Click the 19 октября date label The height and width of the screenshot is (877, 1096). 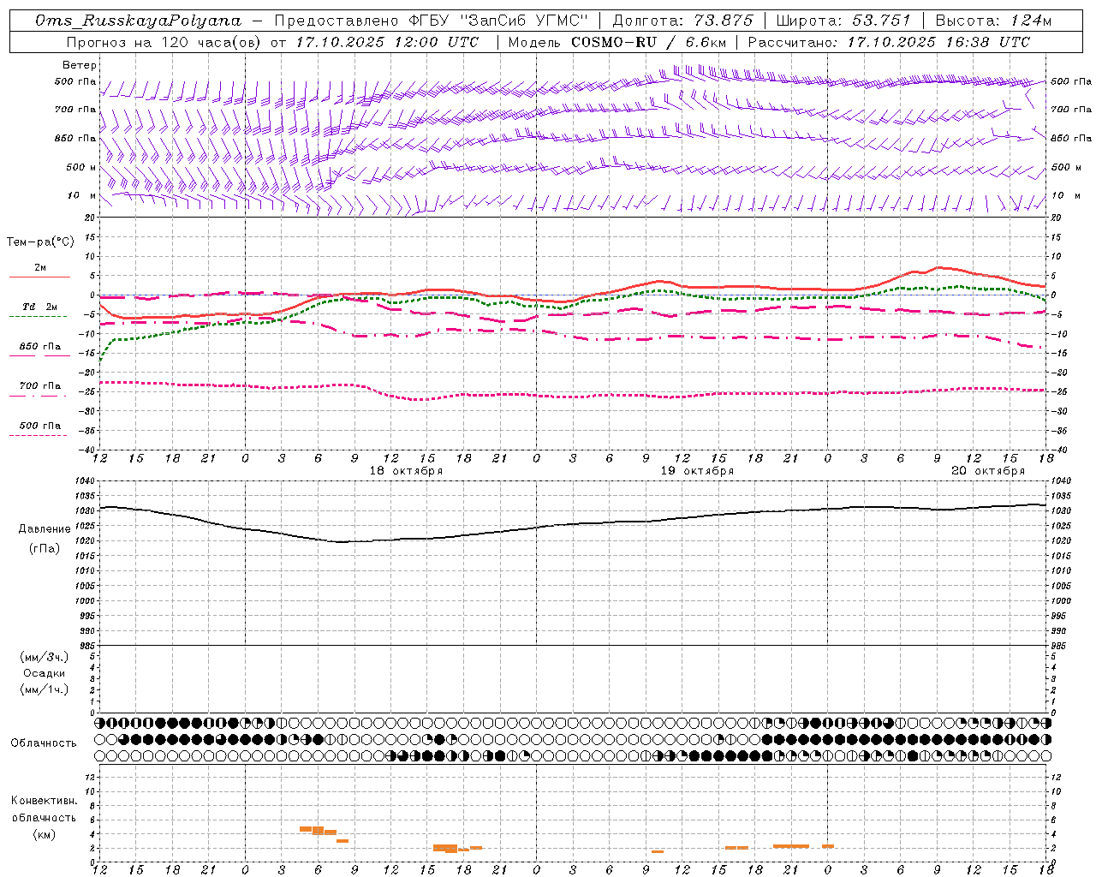click(697, 471)
